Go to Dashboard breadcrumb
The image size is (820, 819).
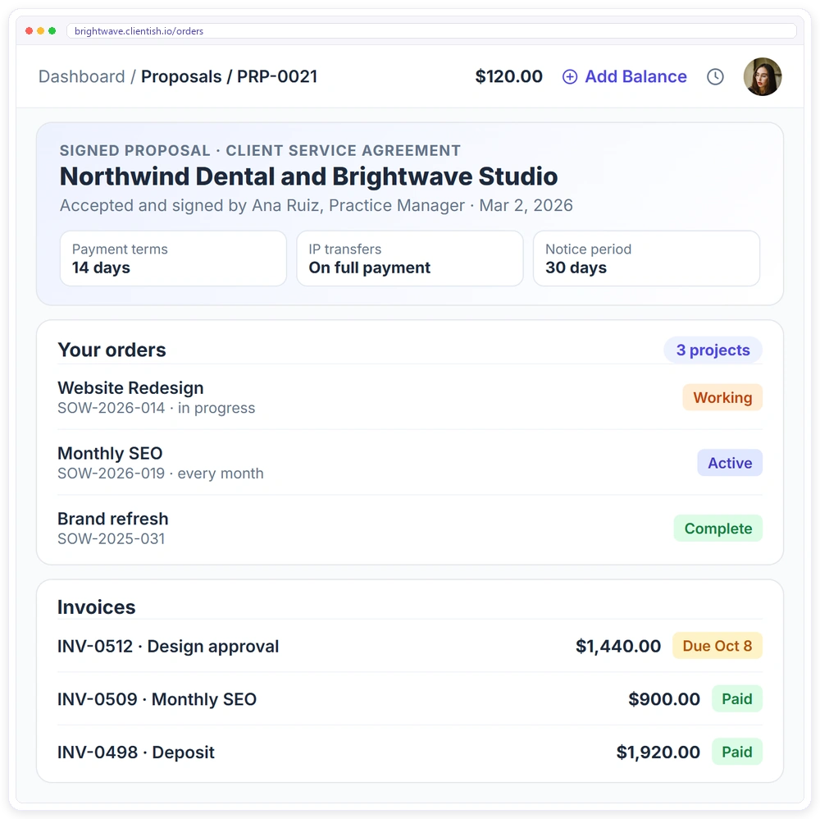[81, 77]
